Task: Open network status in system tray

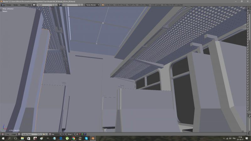Action: click(x=227, y=138)
